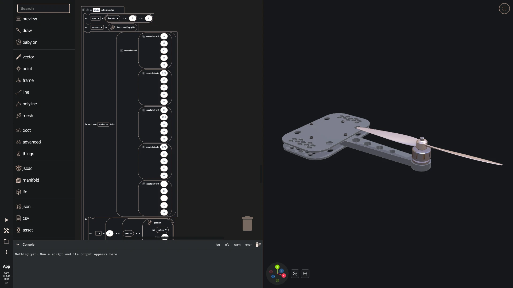Open the station loop variable dropdown
This screenshot has width=513, height=288.
103,124
